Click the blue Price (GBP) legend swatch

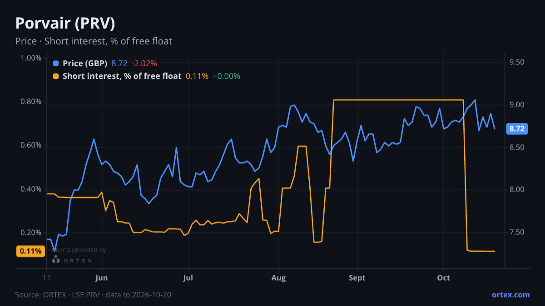coord(56,63)
